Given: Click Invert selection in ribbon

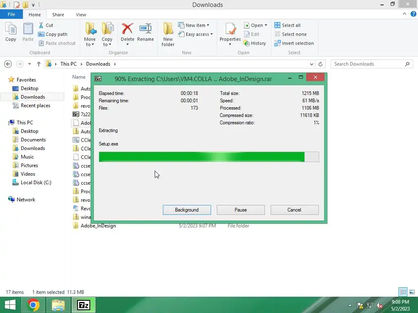Looking at the screenshot, I should click(x=294, y=43).
